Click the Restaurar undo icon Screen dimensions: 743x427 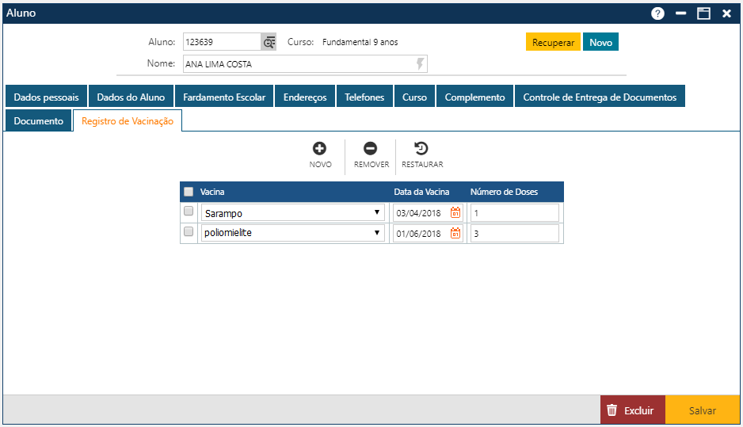point(421,148)
